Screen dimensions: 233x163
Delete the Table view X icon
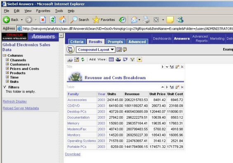tap(182, 87)
